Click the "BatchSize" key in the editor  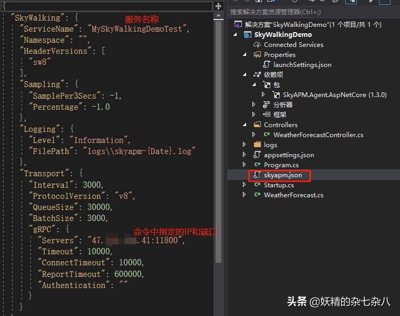tap(53, 218)
